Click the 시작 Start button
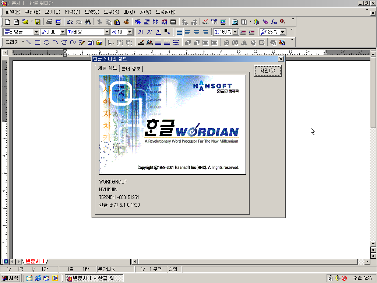Image resolution: width=377 pixels, height=283 pixels. (x=10, y=278)
